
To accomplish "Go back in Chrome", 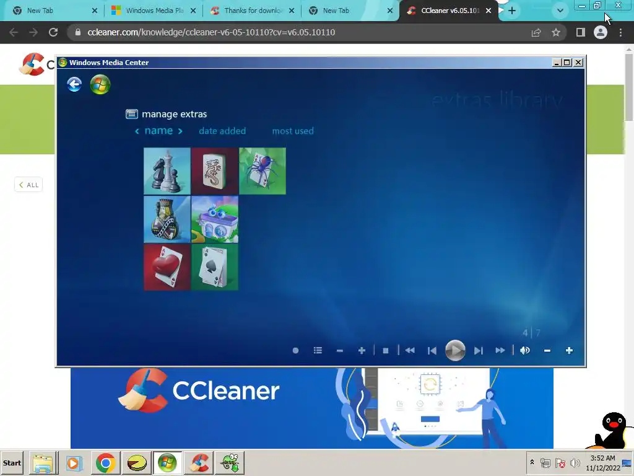I will pos(14,32).
